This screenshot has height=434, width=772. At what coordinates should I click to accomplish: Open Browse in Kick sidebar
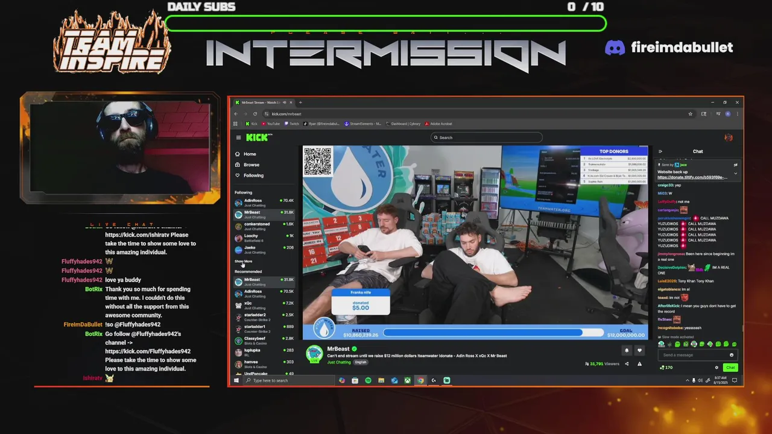click(247, 165)
